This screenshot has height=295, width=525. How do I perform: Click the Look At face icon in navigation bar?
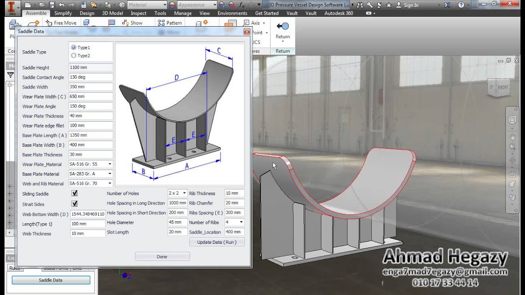click(x=512, y=175)
